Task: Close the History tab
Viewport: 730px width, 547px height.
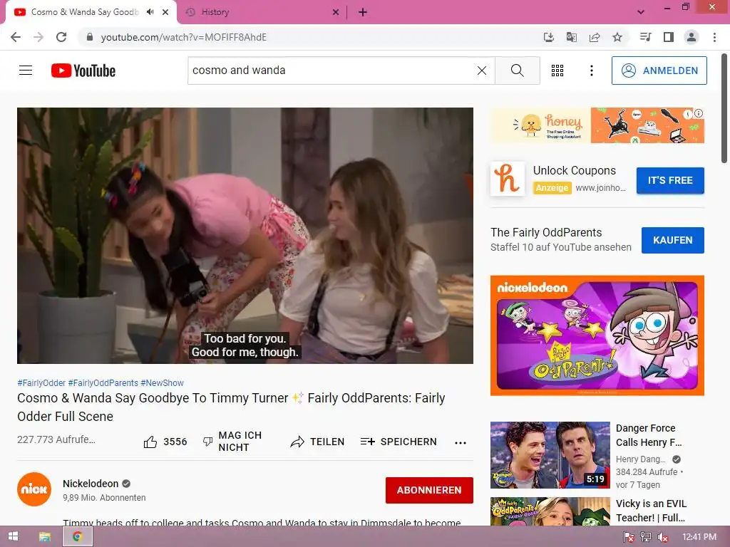Action: tap(336, 12)
